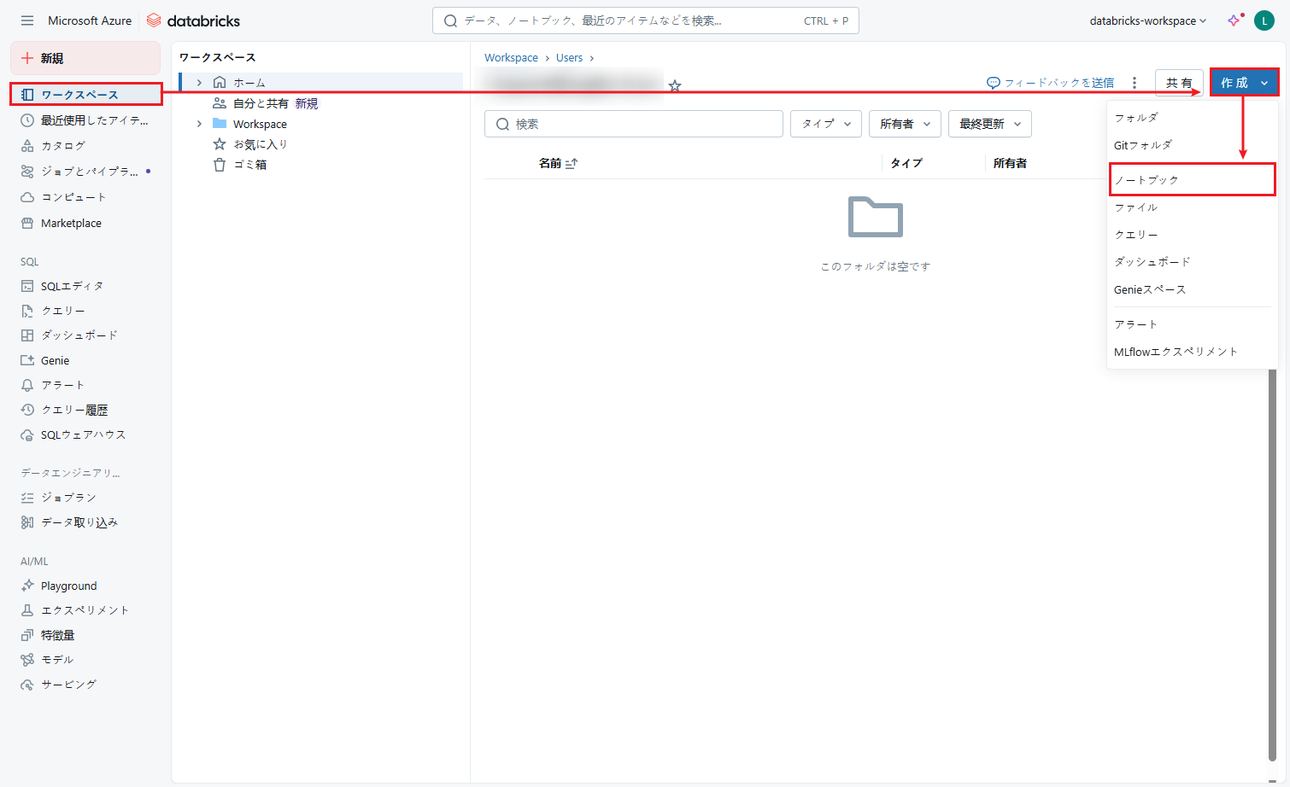Click the 特徴量 sidebar icon
The height and width of the screenshot is (787, 1290).
point(27,635)
